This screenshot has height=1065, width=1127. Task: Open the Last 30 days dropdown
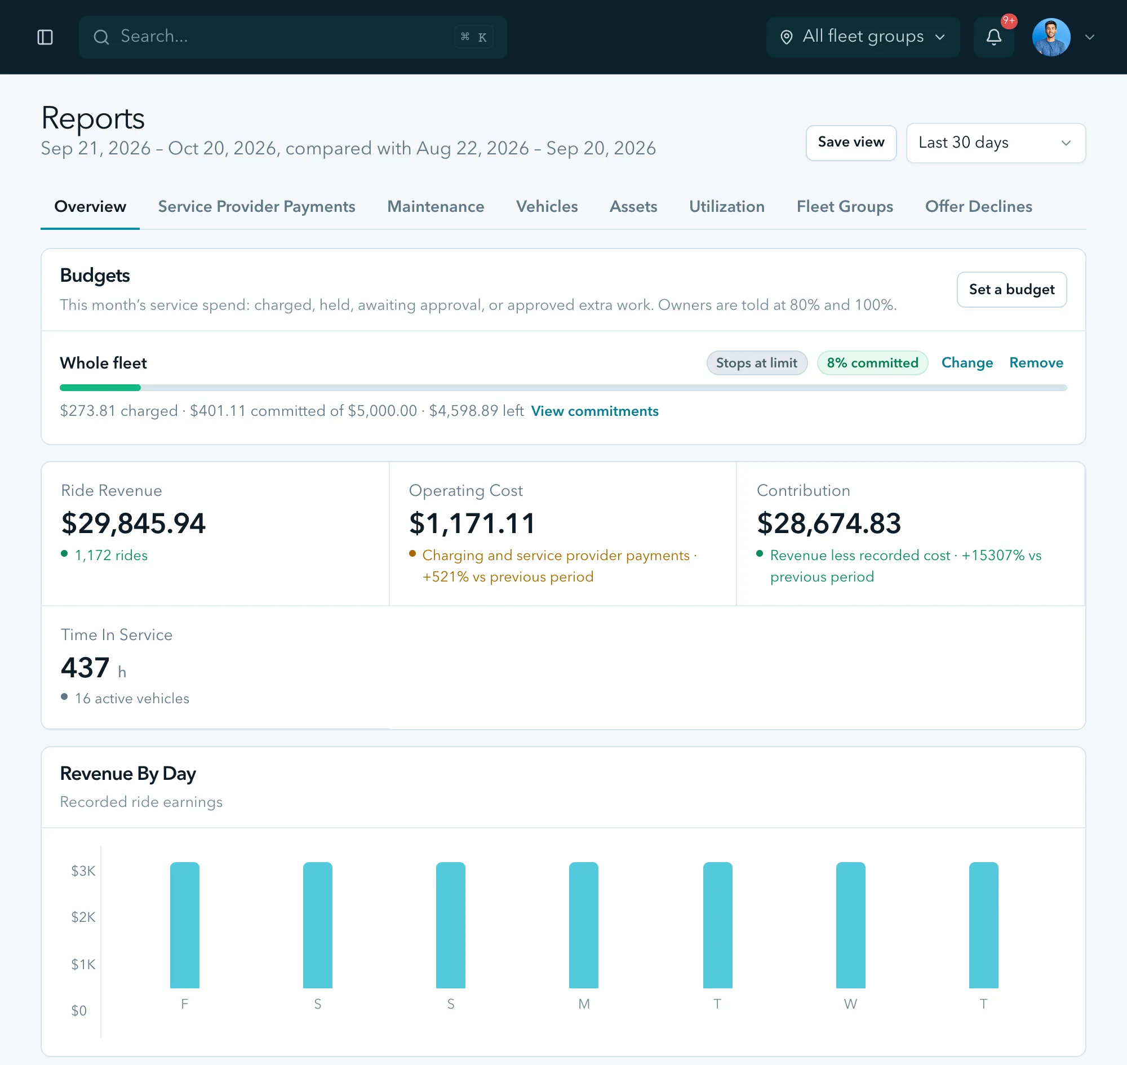pyautogui.click(x=995, y=143)
